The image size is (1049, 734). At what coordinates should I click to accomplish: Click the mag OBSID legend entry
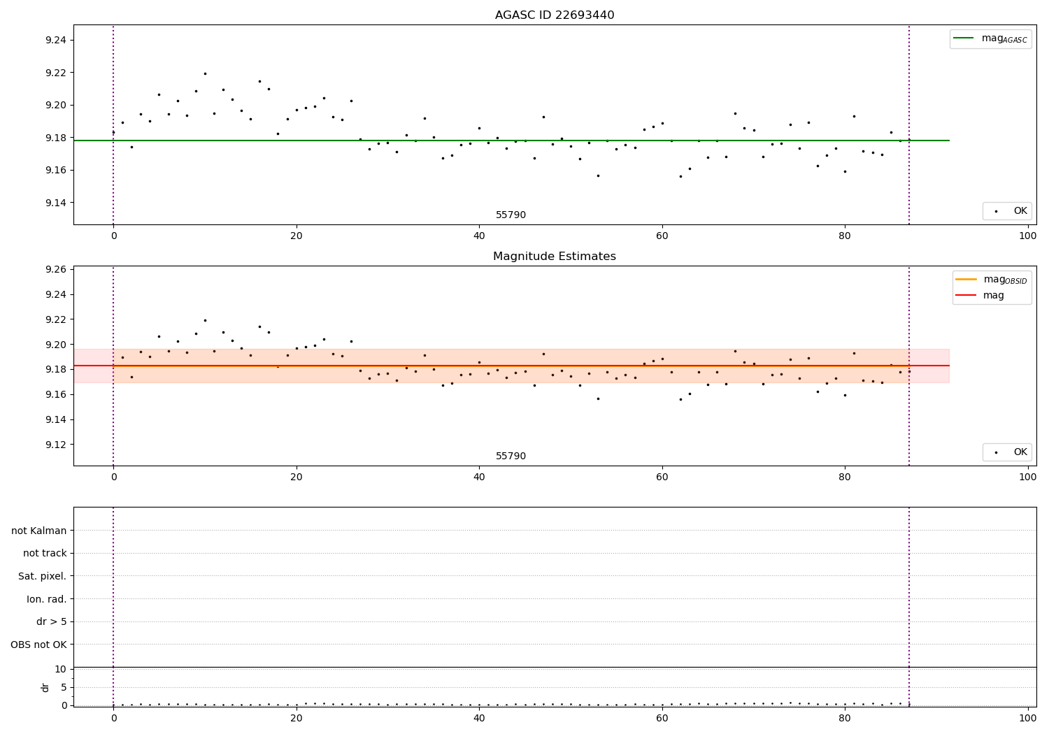991,280
